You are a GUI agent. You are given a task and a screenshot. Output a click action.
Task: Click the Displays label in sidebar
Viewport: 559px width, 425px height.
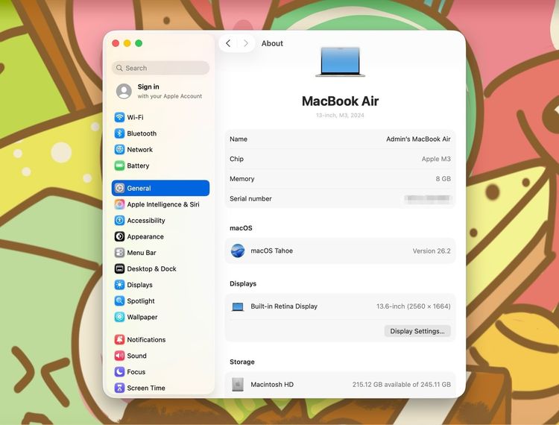click(x=140, y=285)
